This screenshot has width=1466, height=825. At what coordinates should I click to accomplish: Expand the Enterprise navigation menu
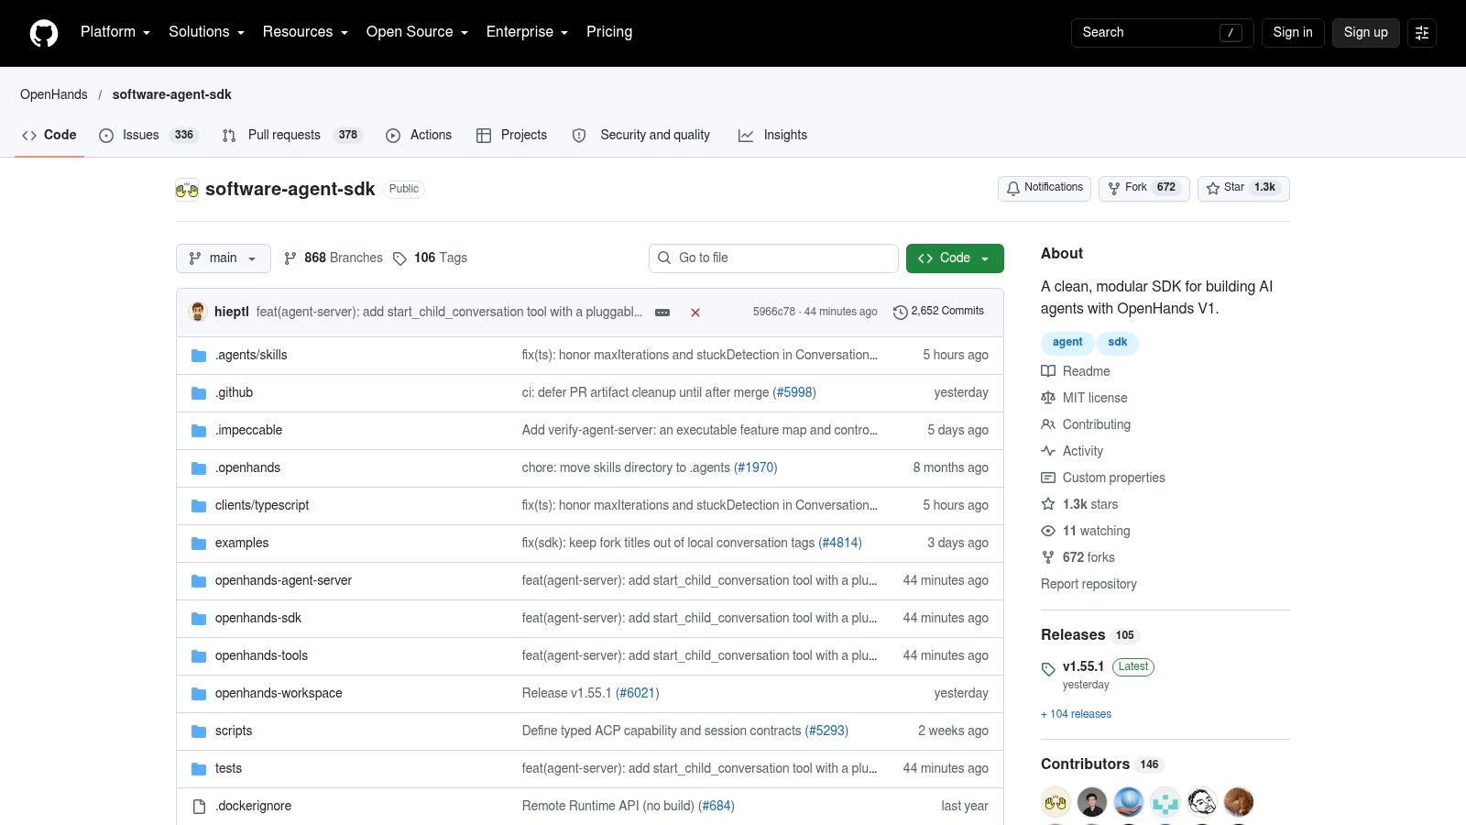point(527,32)
